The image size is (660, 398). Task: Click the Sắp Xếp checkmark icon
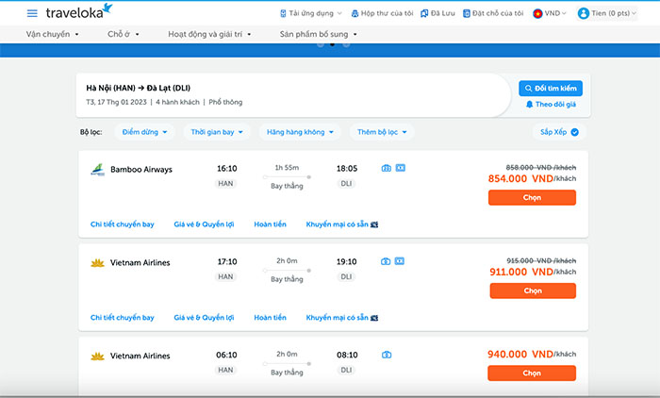[x=574, y=132]
